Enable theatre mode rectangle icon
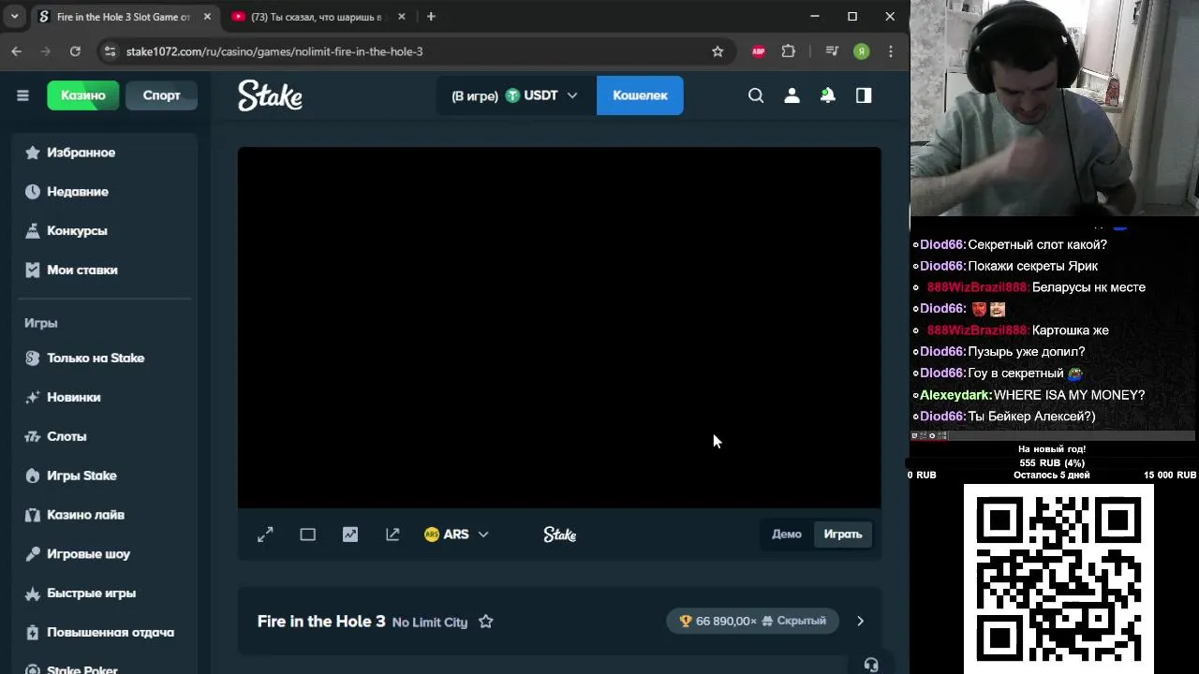The width and height of the screenshot is (1199, 674). (307, 535)
